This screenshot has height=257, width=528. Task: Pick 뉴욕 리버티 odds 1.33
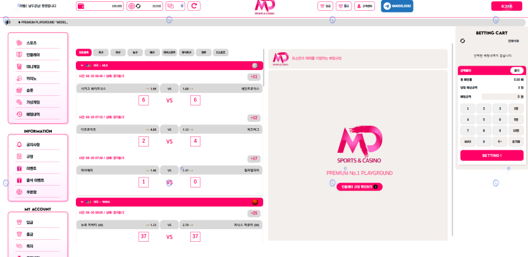[x=118, y=225]
